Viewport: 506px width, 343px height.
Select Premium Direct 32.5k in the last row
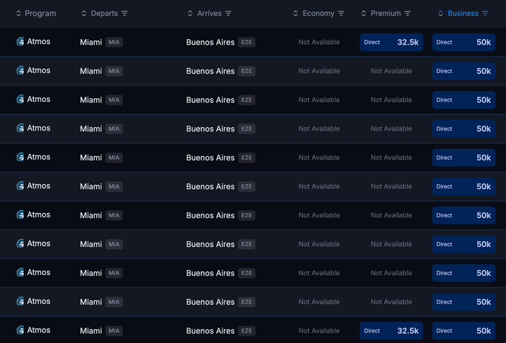[x=391, y=331]
